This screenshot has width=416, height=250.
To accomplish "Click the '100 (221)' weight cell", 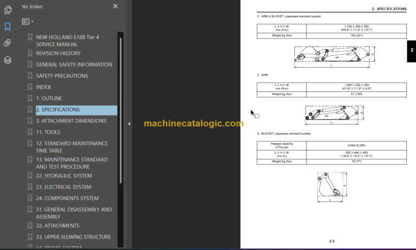I will pyautogui.click(x=356, y=36).
